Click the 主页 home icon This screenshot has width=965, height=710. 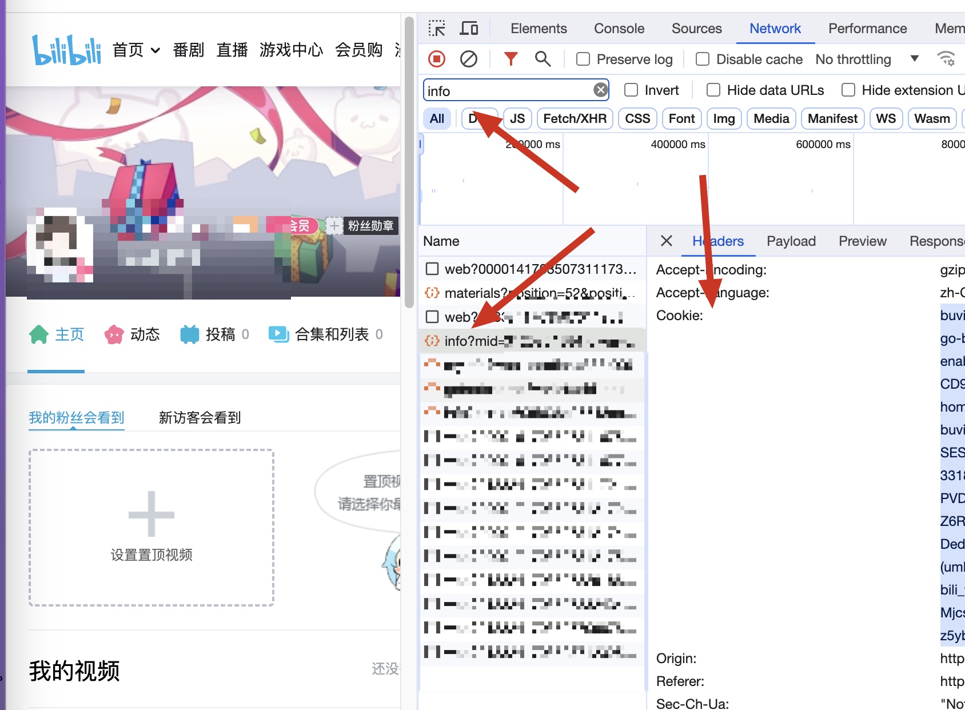tap(39, 334)
